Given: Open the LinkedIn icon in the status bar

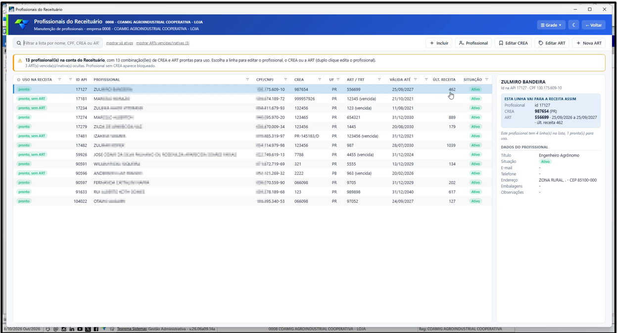Looking at the screenshot, I should click(x=72, y=329).
